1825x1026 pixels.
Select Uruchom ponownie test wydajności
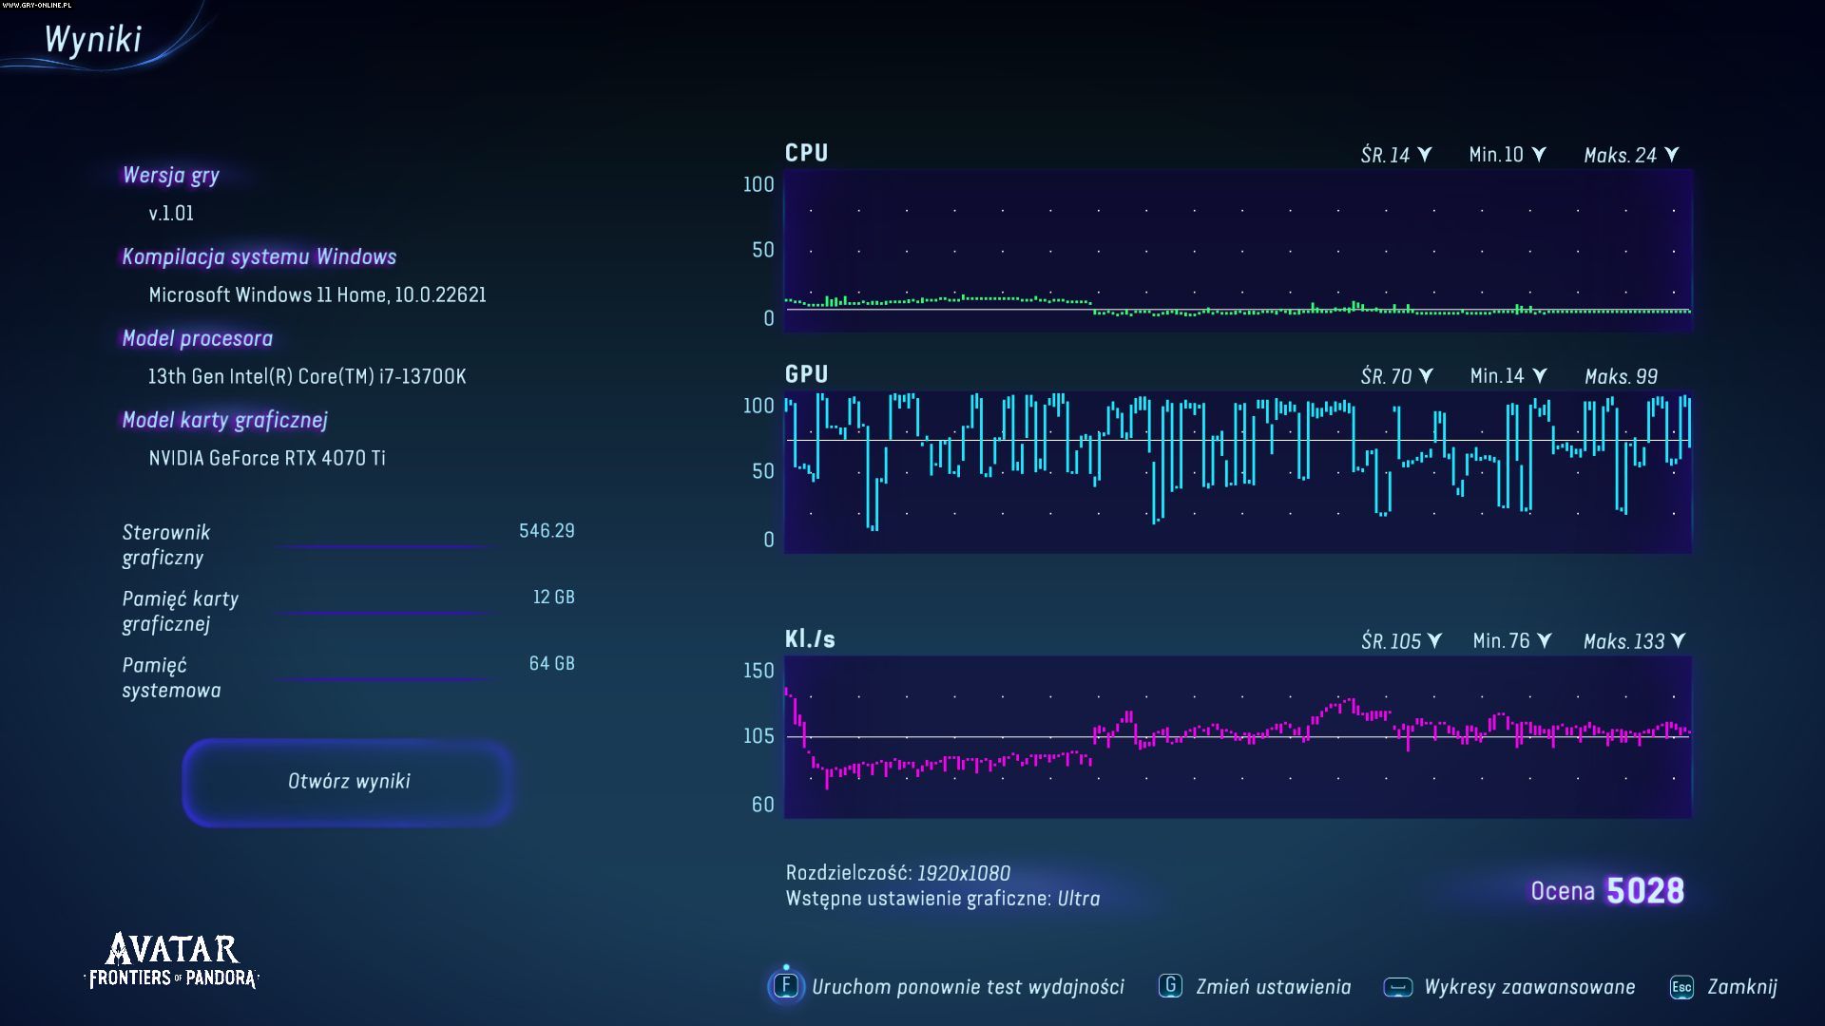967,987
